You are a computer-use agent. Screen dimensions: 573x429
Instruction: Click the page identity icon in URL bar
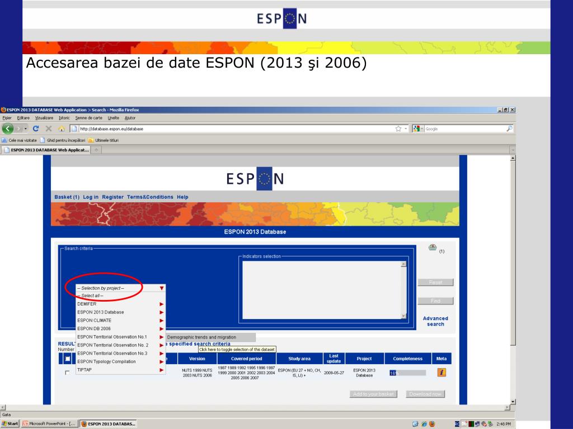click(x=74, y=129)
